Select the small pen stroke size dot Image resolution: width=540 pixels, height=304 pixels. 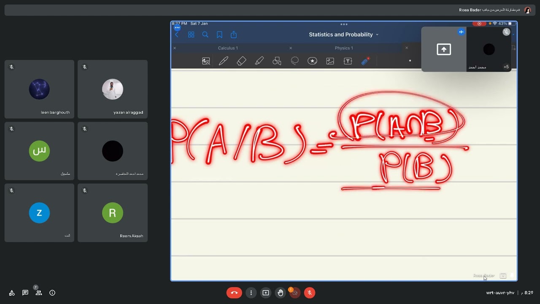tap(410, 61)
